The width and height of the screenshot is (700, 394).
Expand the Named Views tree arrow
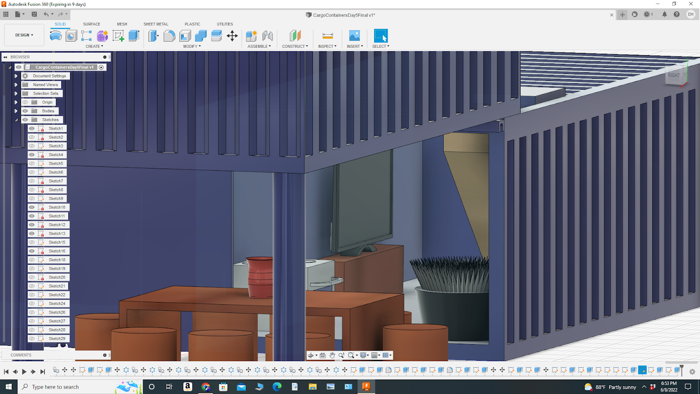coord(16,84)
